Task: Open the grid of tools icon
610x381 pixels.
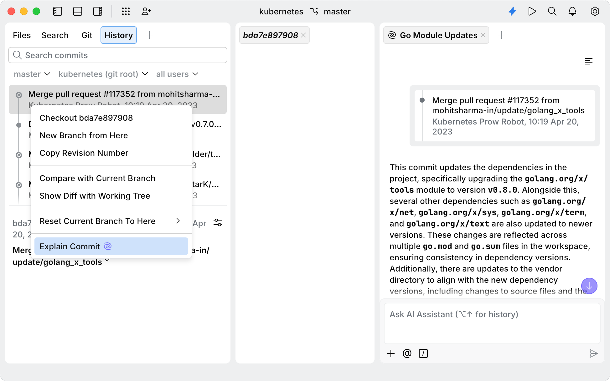Action: point(126,12)
